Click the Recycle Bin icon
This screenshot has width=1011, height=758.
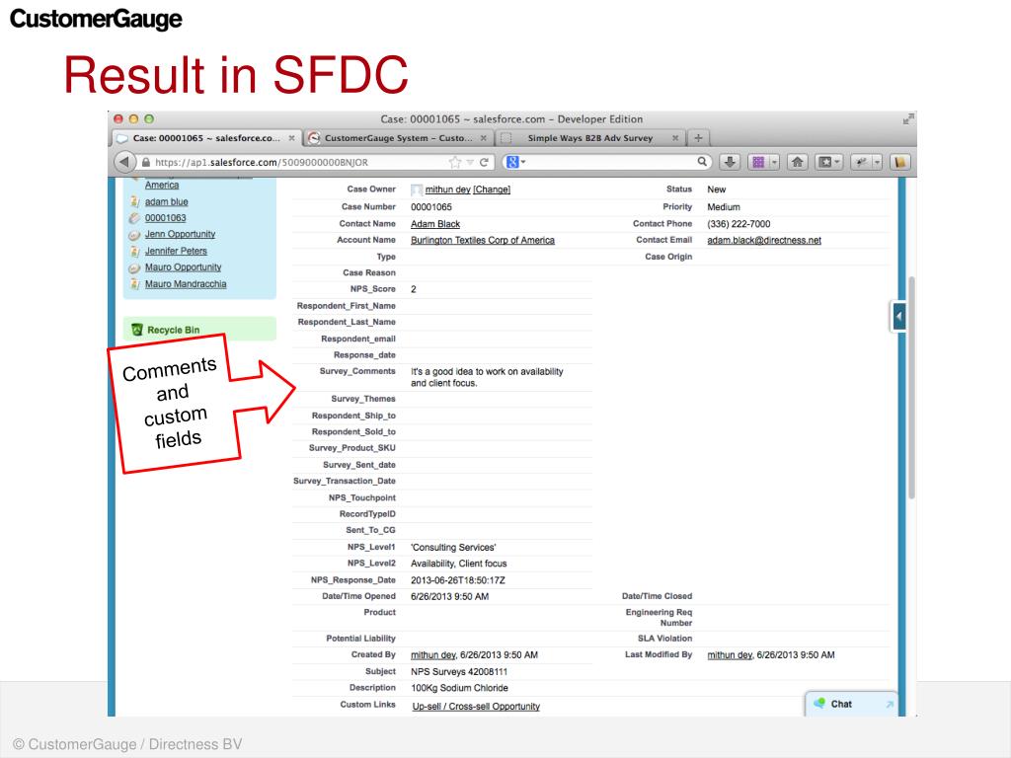pyautogui.click(x=136, y=330)
